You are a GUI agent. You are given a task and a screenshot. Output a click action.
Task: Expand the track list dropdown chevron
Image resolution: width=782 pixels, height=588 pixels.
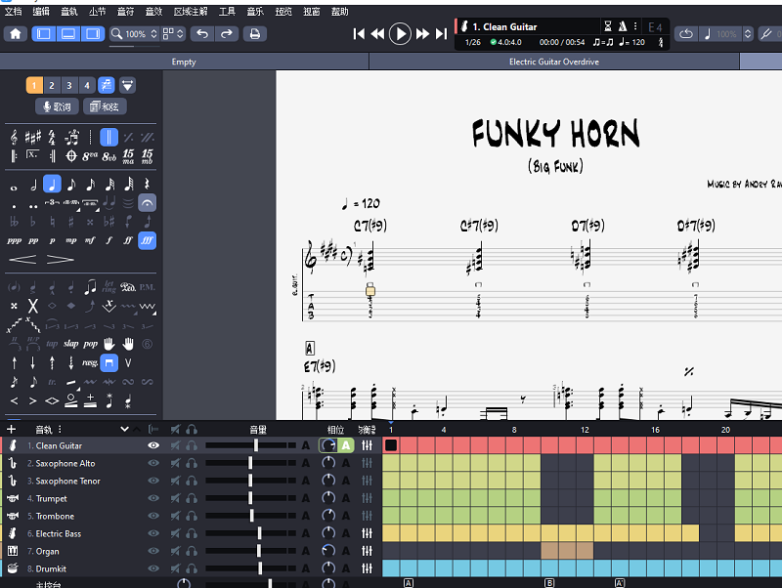(x=124, y=428)
